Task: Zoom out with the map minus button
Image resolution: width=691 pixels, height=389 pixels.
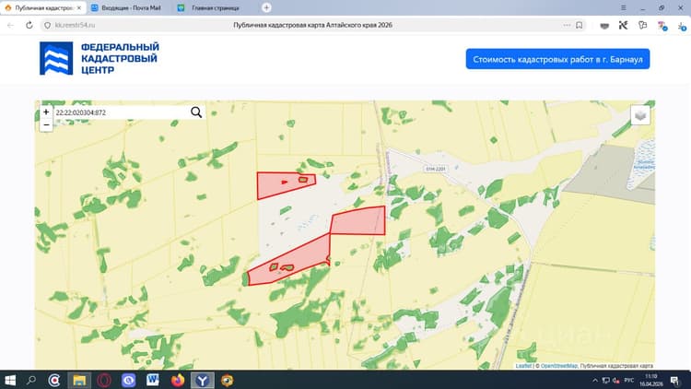Action: coord(46,125)
